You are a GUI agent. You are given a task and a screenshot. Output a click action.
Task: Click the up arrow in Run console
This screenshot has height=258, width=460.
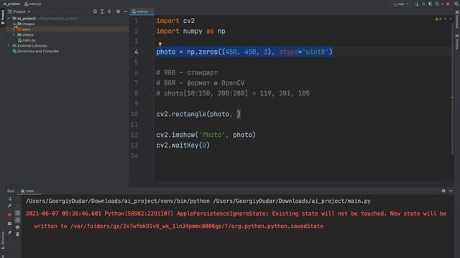coord(17,199)
